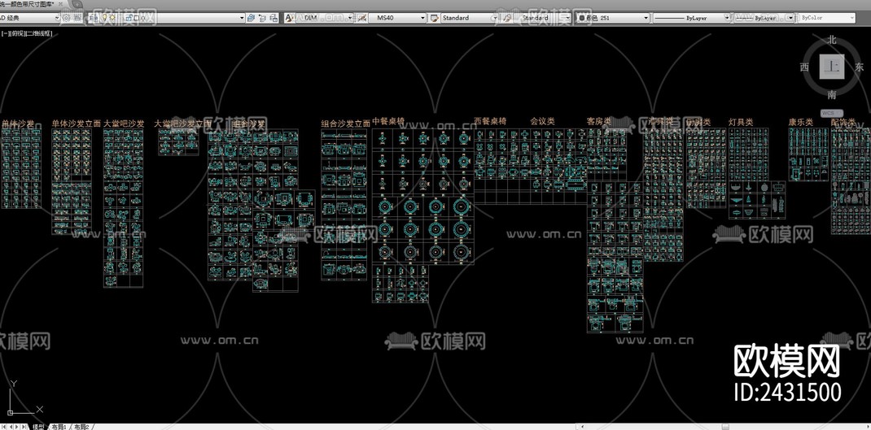Click the 二维线框 visual style label
Viewport: 871px width, 430px height.
(x=39, y=34)
